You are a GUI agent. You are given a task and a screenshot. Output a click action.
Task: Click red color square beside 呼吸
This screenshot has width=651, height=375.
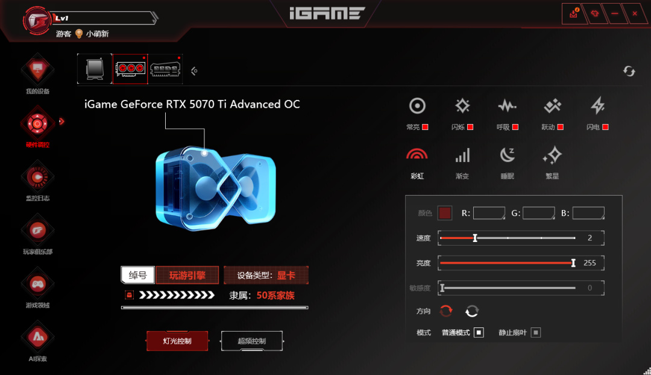tap(515, 127)
